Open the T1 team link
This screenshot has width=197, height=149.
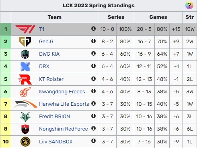coord(42,29)
